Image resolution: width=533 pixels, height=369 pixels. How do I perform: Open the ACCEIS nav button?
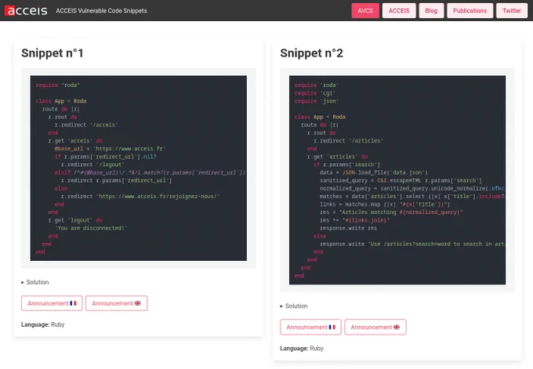(x=399, y=10)
